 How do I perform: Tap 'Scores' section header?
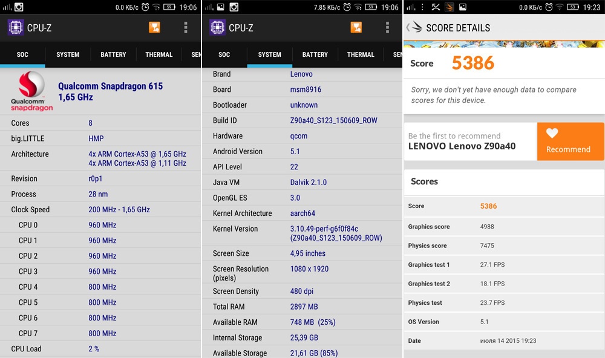tap(425, 181)
